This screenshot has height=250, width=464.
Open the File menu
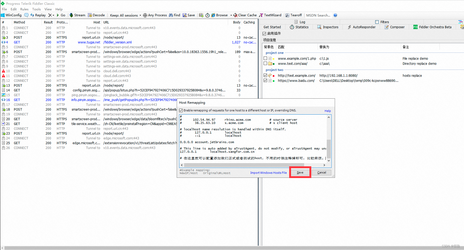(5, 9)
